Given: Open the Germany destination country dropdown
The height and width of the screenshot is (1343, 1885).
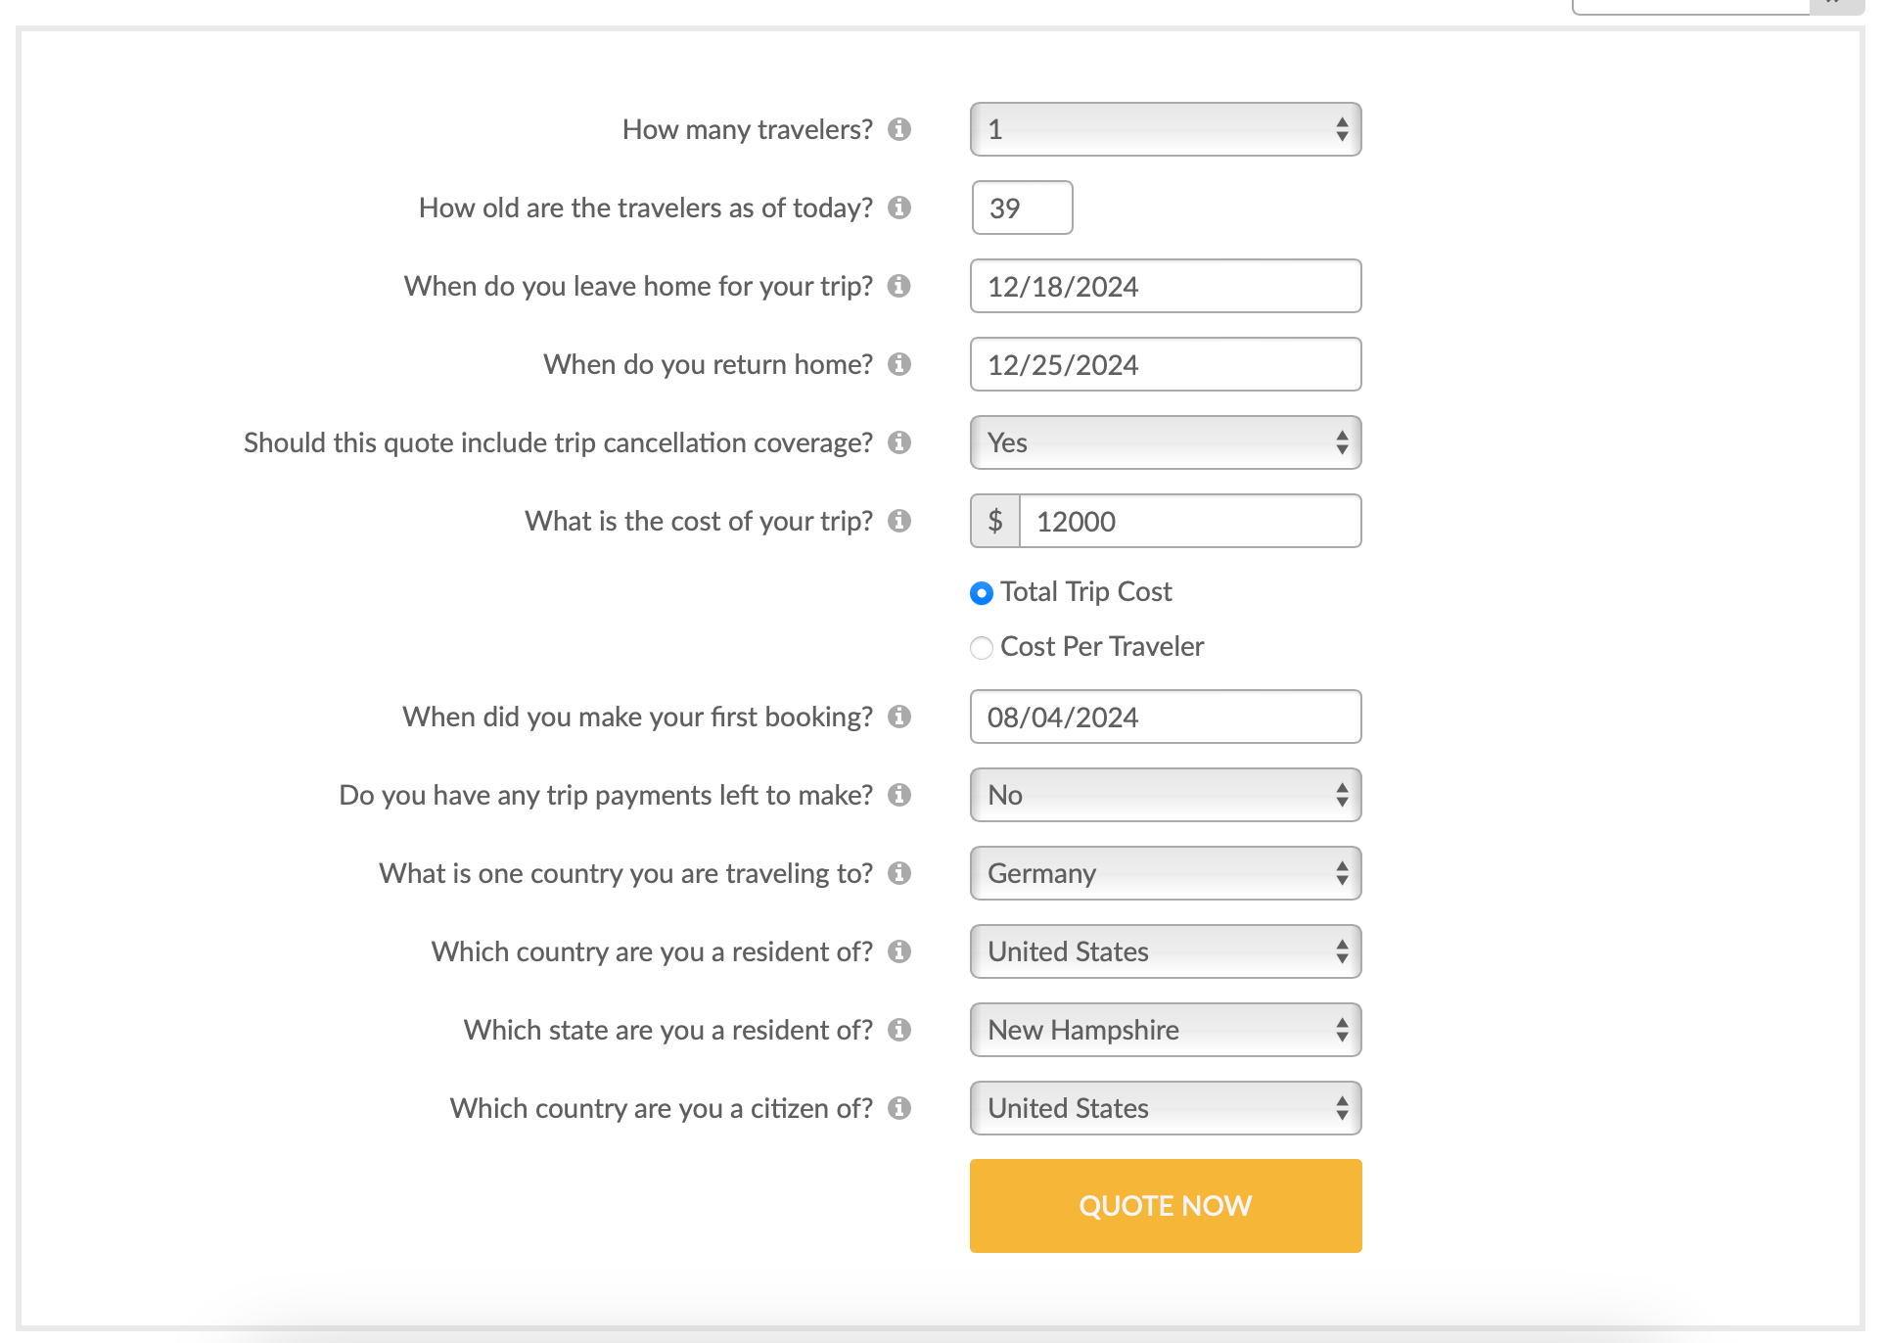Looking at the screenshot, I should click(1165, 873).
